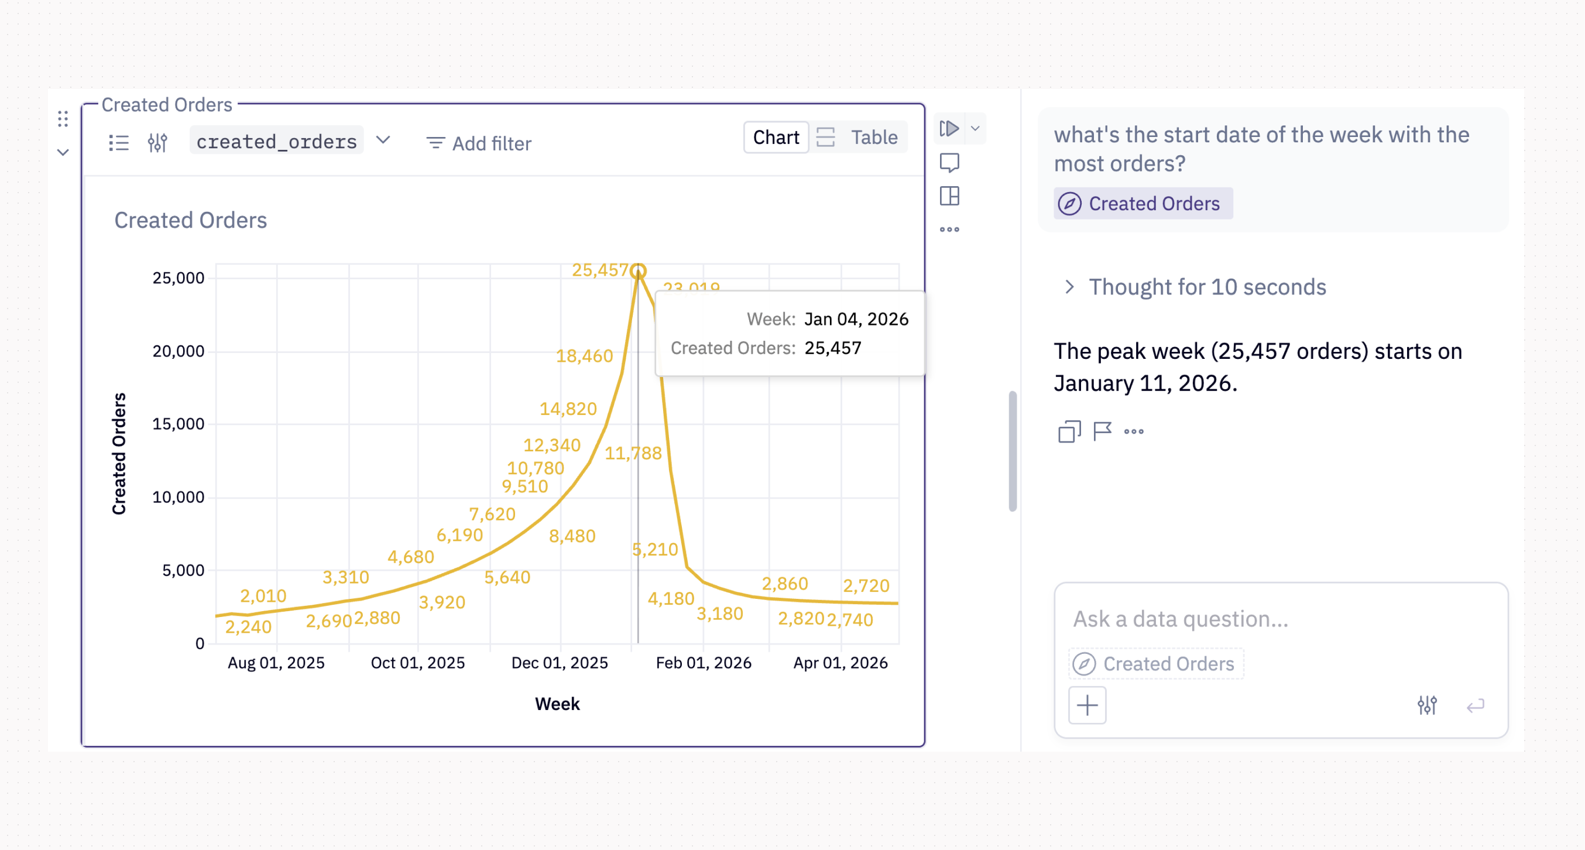Screen dimensions: 1585x850
Task: Open the list view icon
Action: [x=119, y=143]
